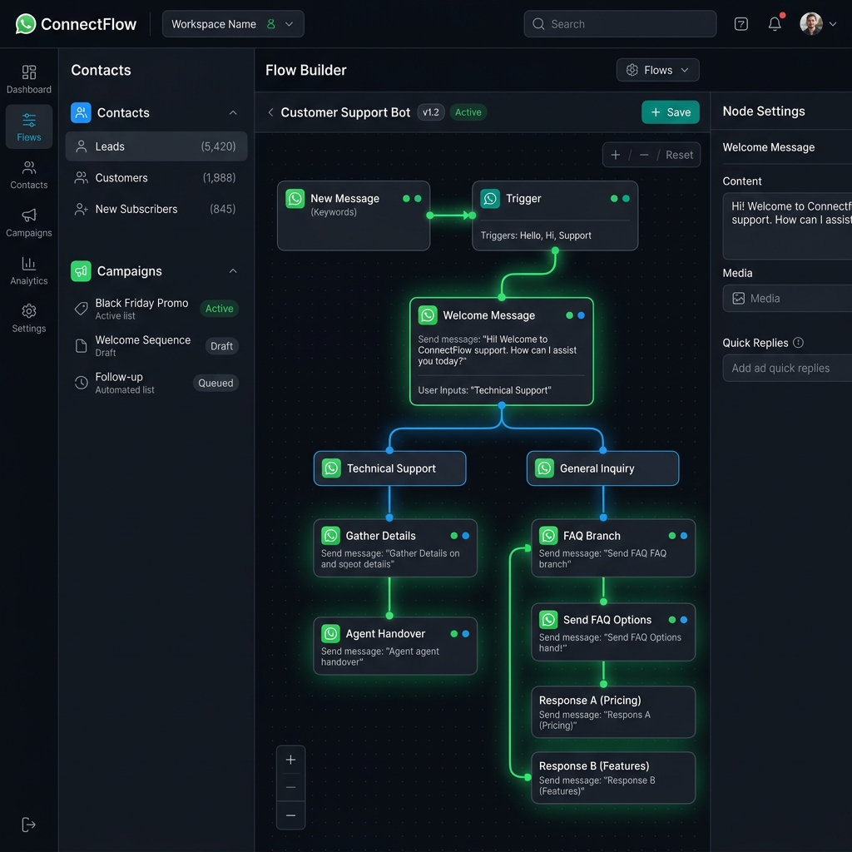Select the Leads contact list

156,146
